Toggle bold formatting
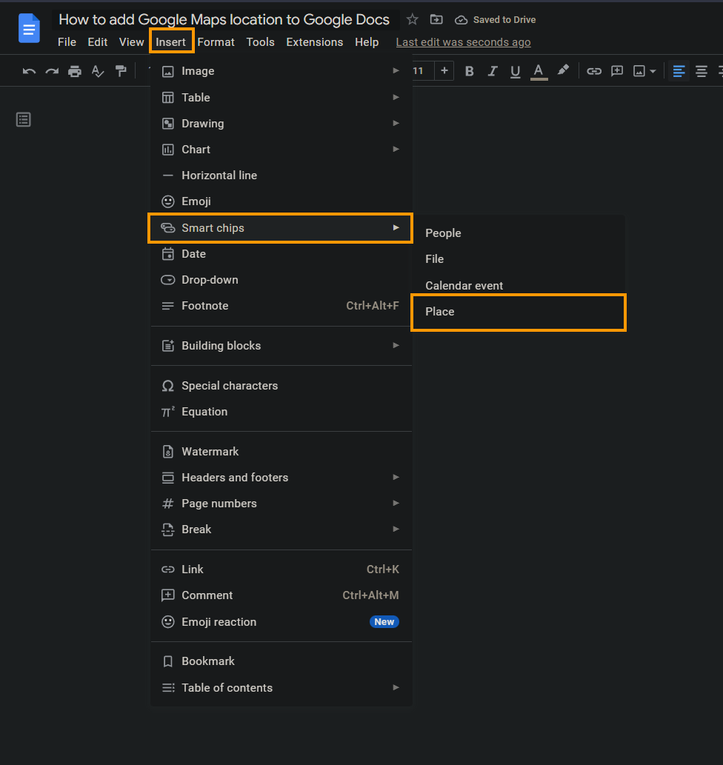Screen dimensions: 723x765 pyautogui.click(x=469, y=71)
